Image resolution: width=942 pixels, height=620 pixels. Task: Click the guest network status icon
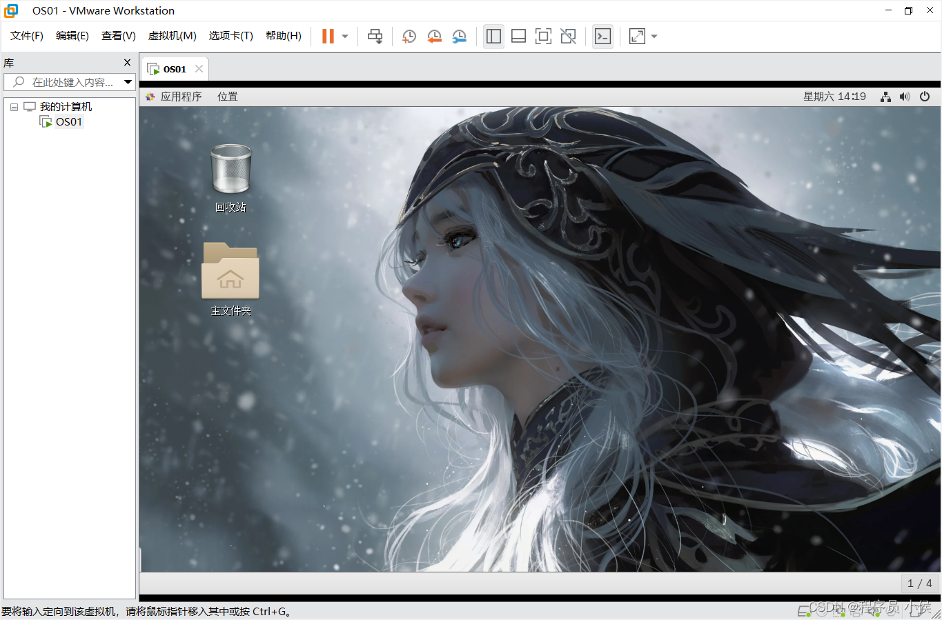885,97
